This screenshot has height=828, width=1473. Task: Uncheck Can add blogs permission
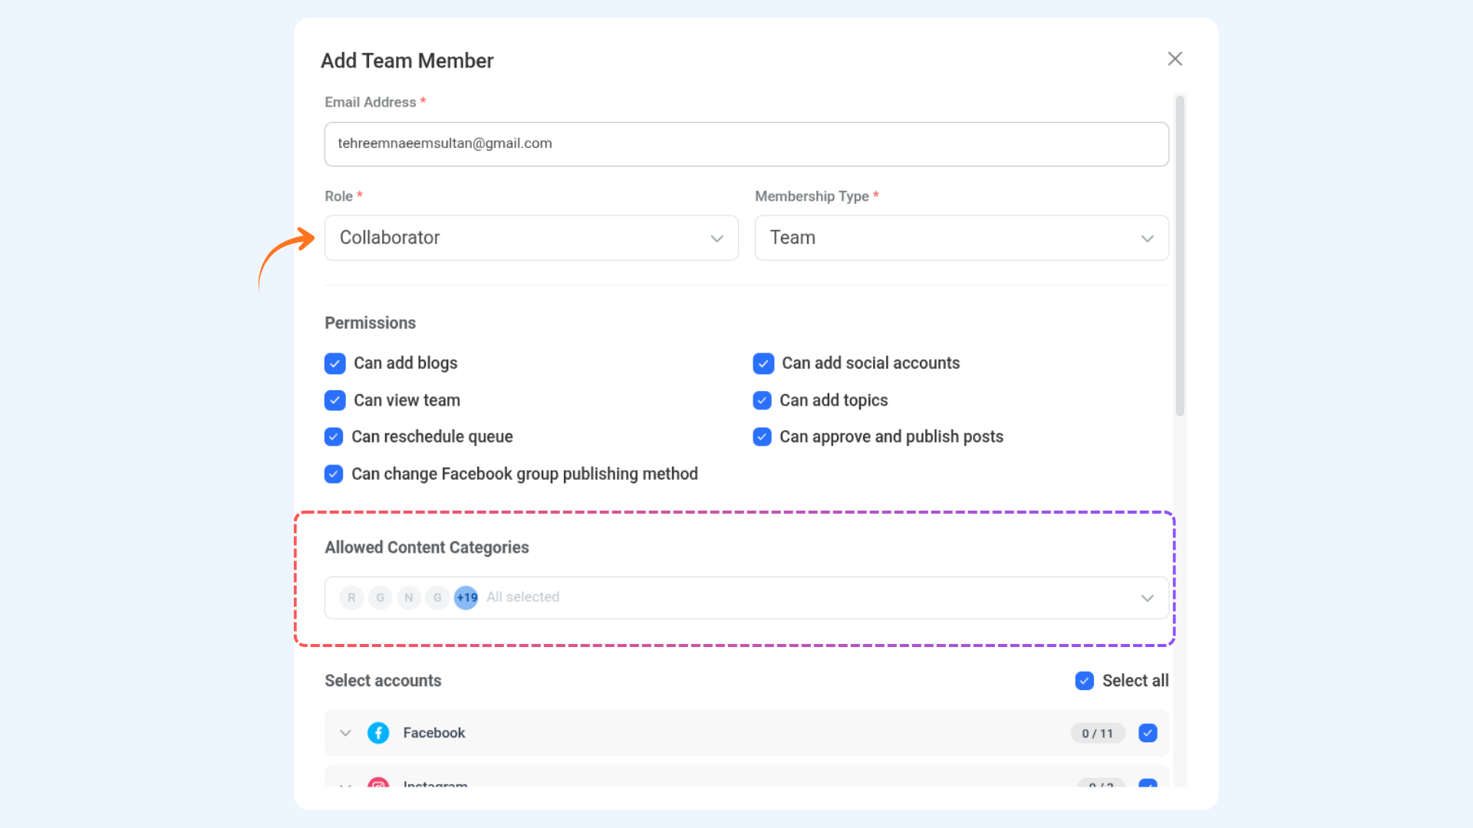click(x=335, y=363)
